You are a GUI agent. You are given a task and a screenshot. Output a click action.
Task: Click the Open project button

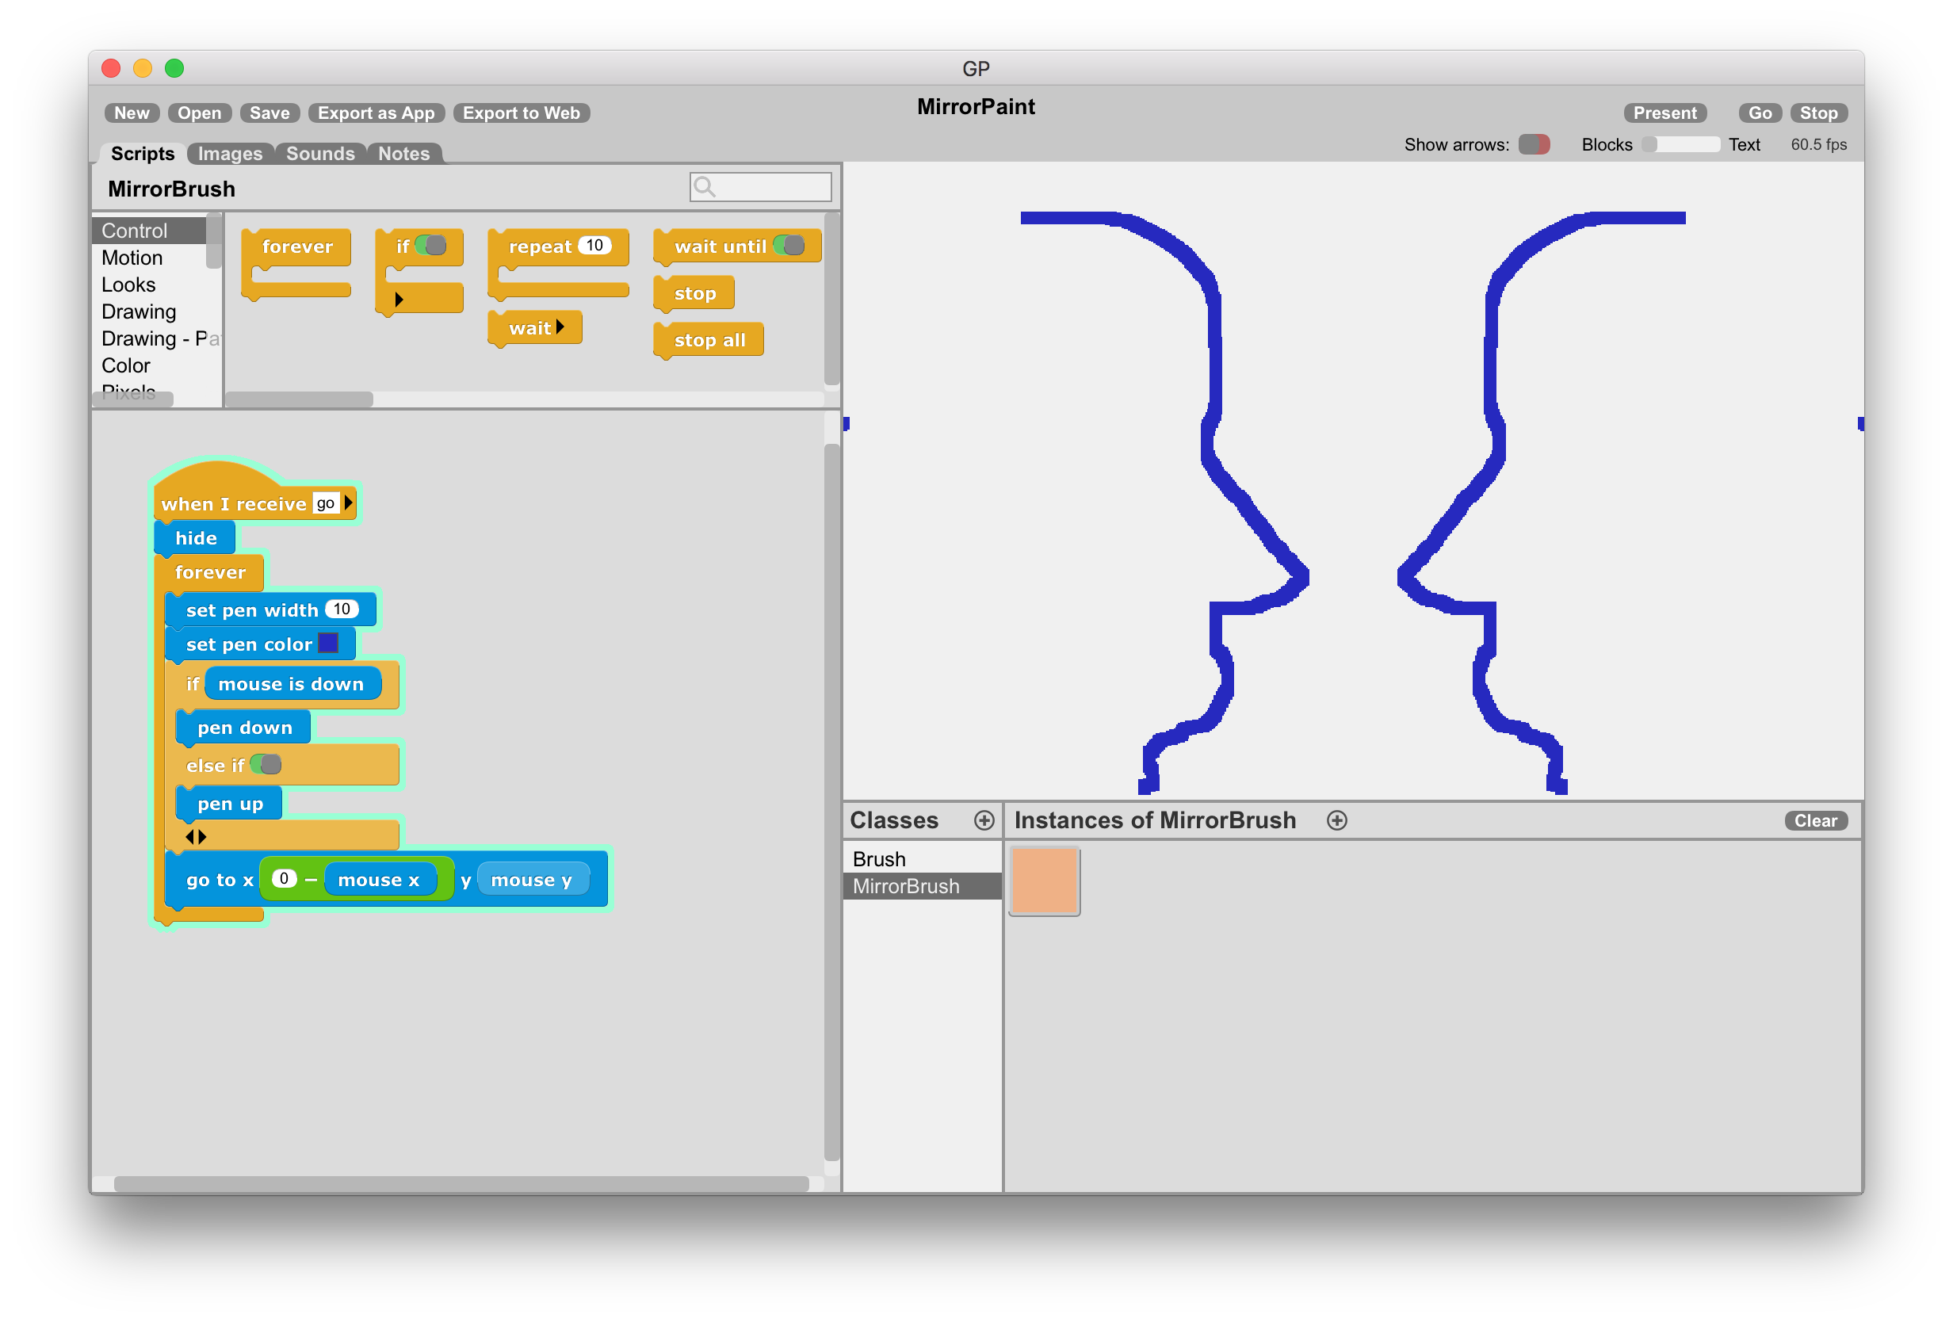click(x=199, y=113)
